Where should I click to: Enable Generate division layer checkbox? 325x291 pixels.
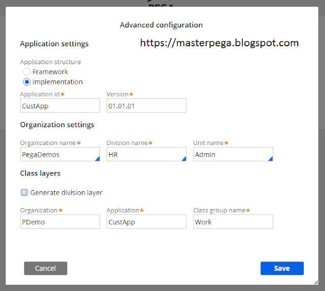[24, 192]
